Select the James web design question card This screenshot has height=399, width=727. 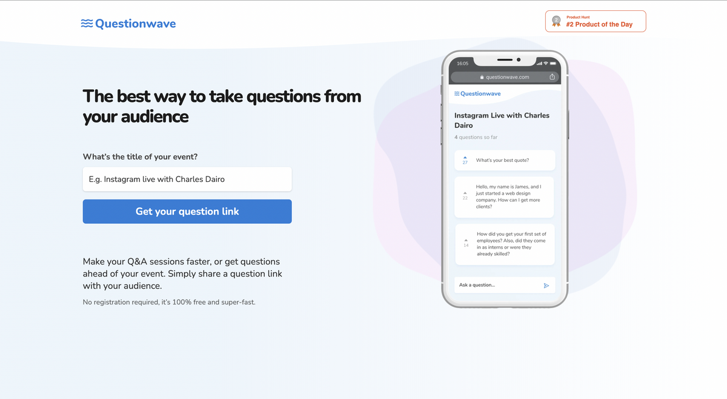[x=504, y=197]
